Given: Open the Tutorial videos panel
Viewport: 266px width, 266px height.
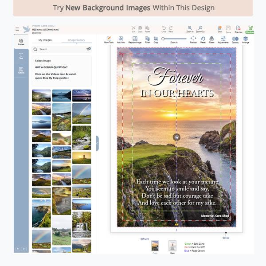Looking at the screenshot, I should [21, 70].
